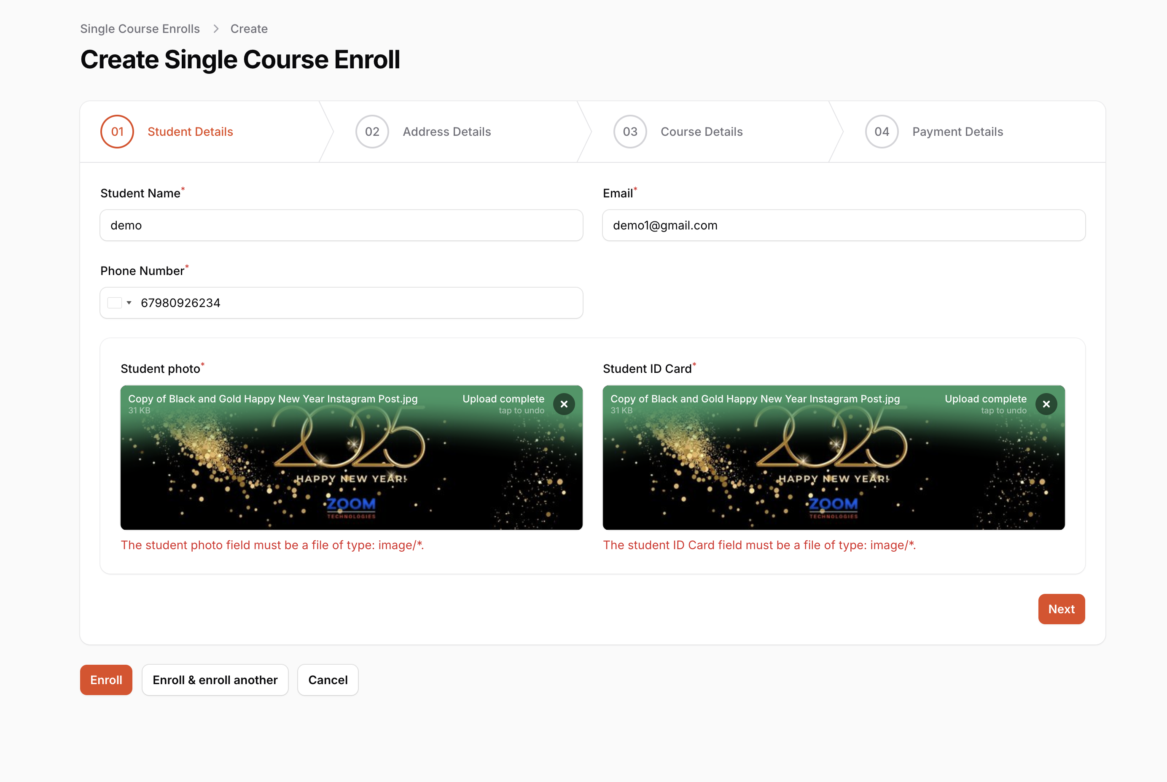Viewport: 1167px width, 782px height.
Task: Cancel the enrollment form
Action: 328,680
